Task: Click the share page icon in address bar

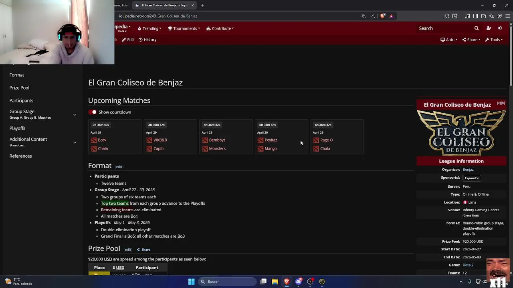Action: [x=373, y=16]
